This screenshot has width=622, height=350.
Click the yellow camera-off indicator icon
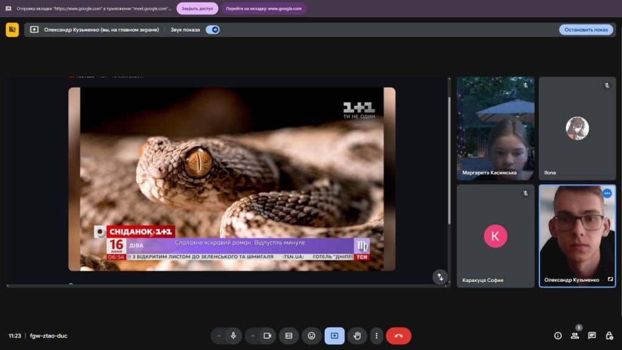[12, 30]
